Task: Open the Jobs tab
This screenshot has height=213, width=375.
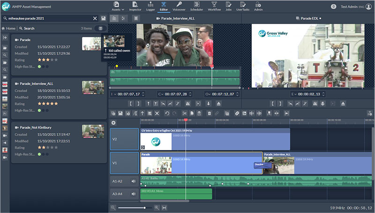Action: pyautogui.click(x=228, y=7)
